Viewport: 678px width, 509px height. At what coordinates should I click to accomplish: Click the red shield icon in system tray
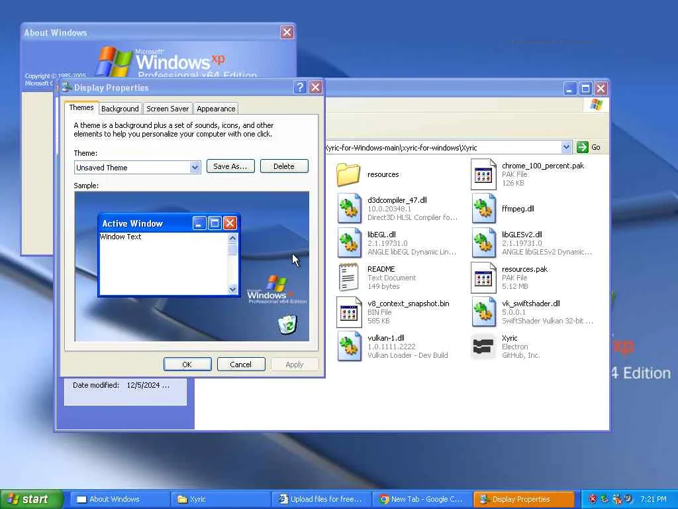pyautogui.click(x=593, y=499)
